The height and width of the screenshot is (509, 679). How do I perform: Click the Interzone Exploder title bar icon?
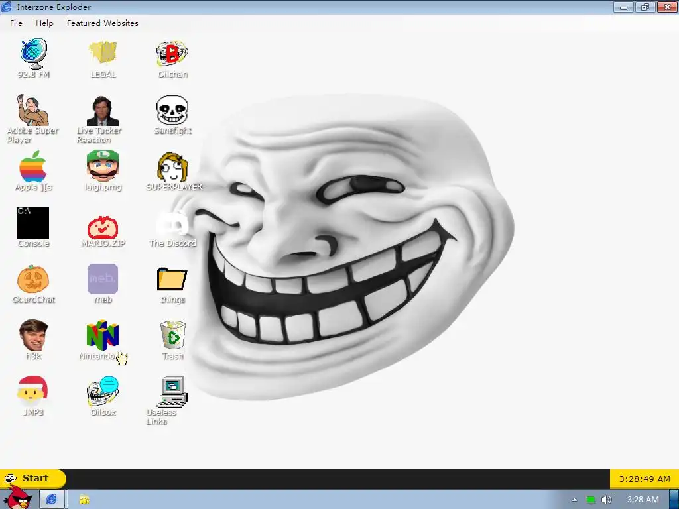pos(7,7)
